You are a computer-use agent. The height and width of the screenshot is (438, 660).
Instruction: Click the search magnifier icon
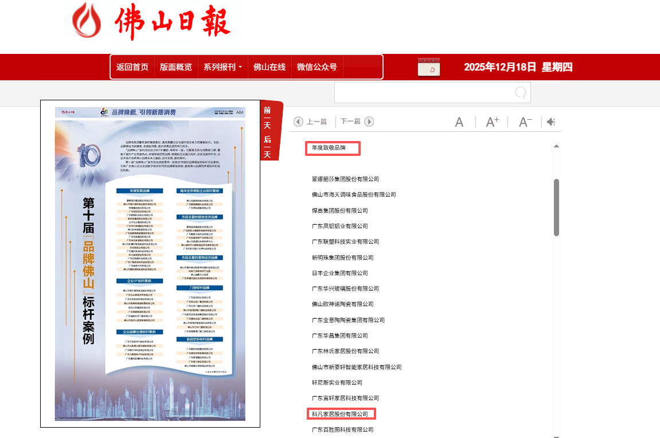click(521, 93)
